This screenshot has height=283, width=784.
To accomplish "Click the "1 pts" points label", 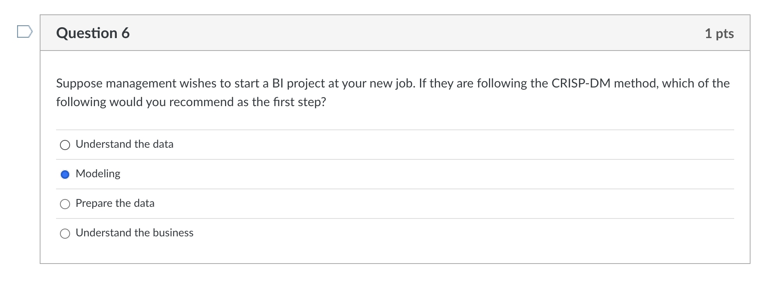I will [x=719, y=33].
